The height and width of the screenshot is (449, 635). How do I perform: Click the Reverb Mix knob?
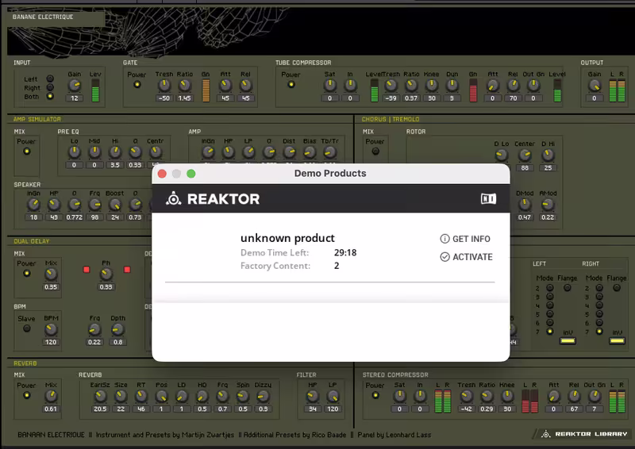point(51,397)
